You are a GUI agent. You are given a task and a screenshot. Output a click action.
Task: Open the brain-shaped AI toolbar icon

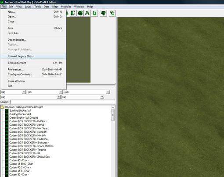point(103,13)
